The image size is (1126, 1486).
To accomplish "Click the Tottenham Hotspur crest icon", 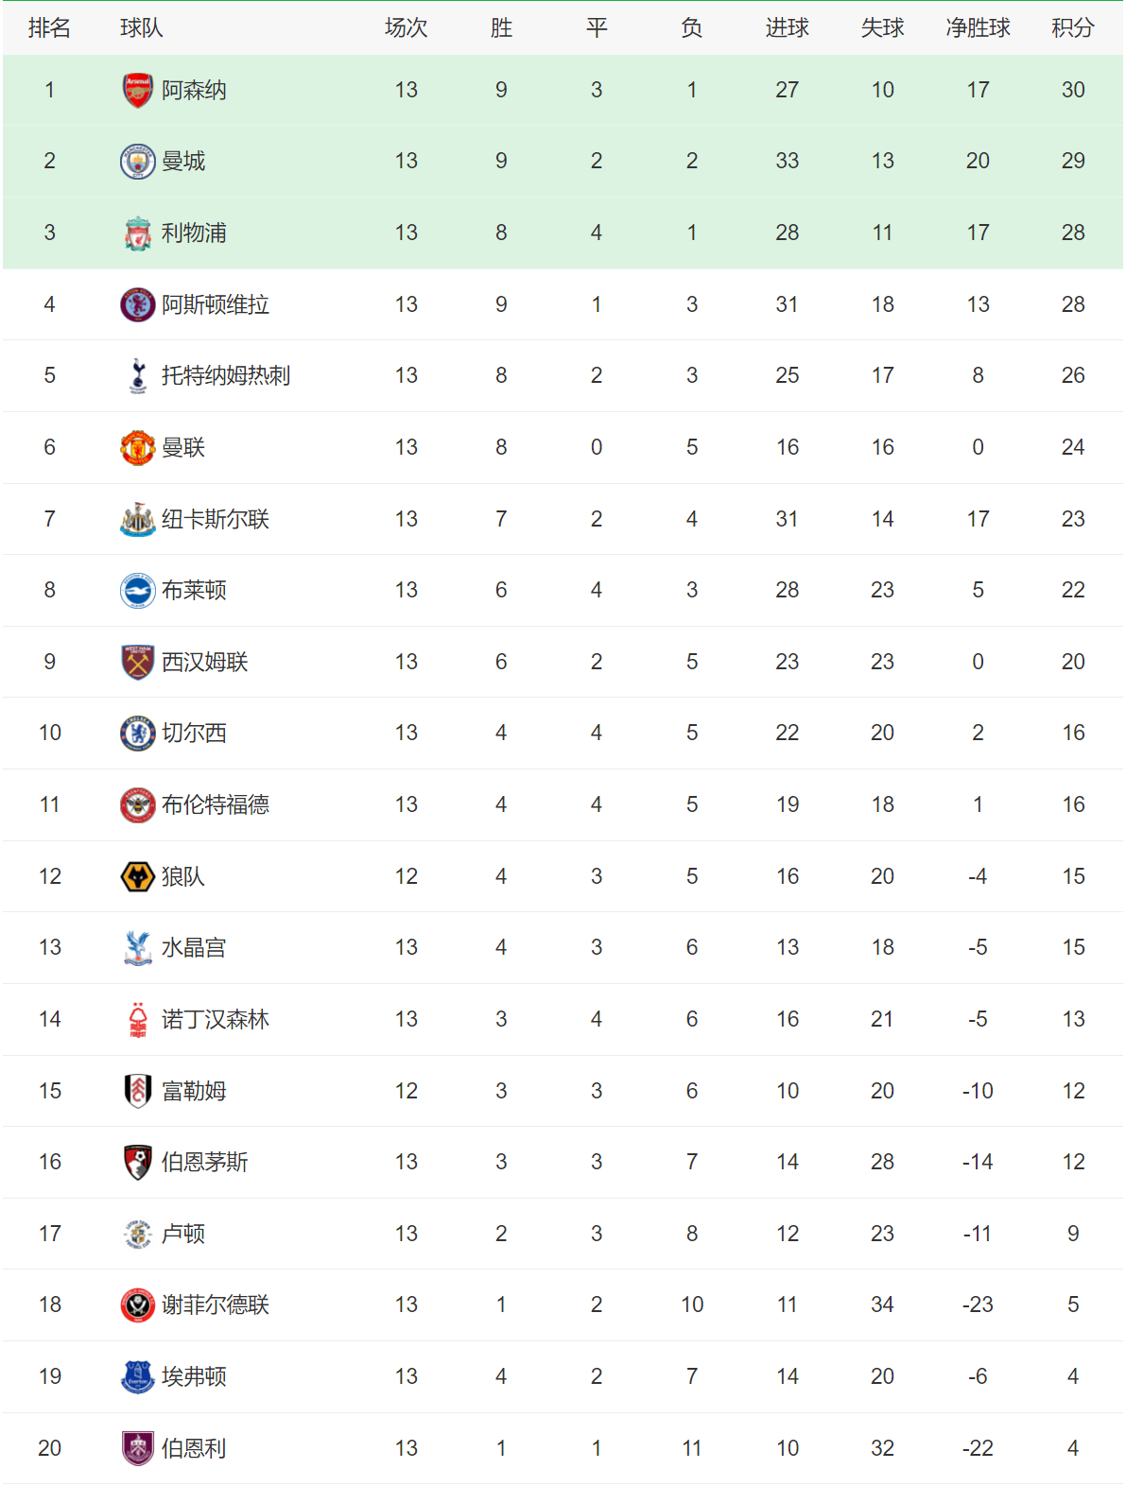I will click(138, 376).
